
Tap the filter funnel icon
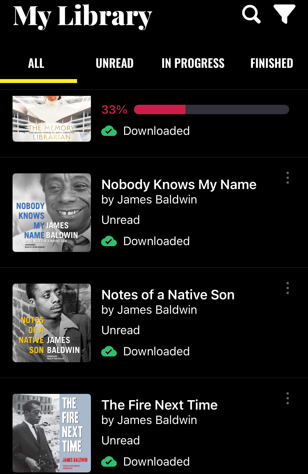tap(284, 14)
